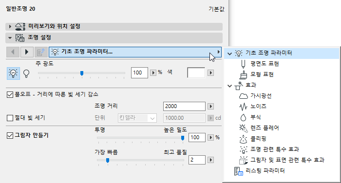Collapse the 조명 설정 section
Image resolution: width=341 pixels, height=183 pixels.
(10, 38)
